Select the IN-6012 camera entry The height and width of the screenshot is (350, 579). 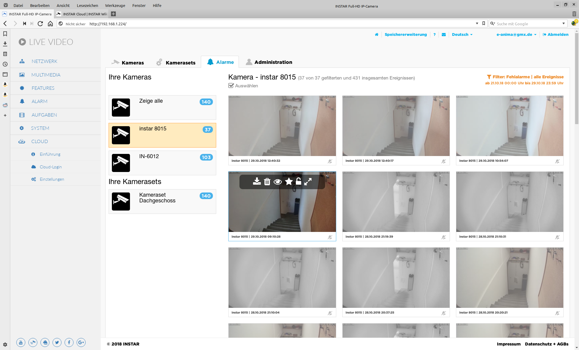point(162,163)
